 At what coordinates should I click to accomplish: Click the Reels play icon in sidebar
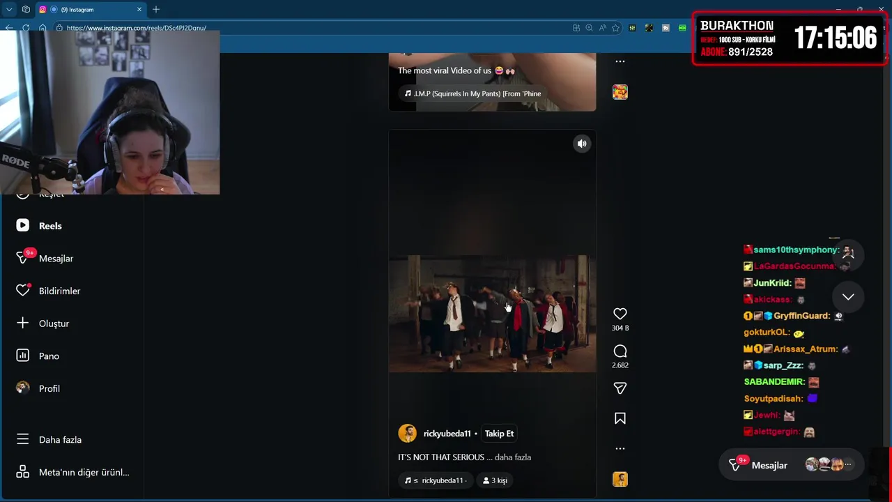[x=23, y=226]
